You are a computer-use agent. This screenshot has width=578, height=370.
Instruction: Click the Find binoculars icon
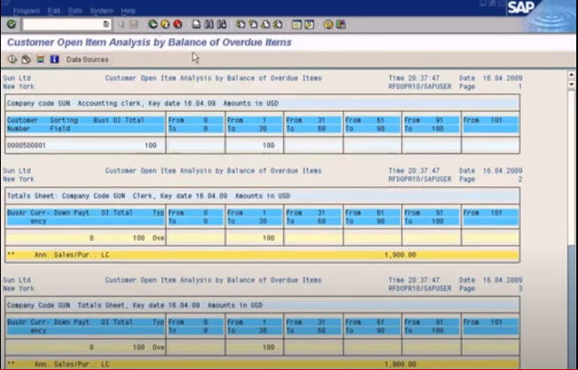209,24
